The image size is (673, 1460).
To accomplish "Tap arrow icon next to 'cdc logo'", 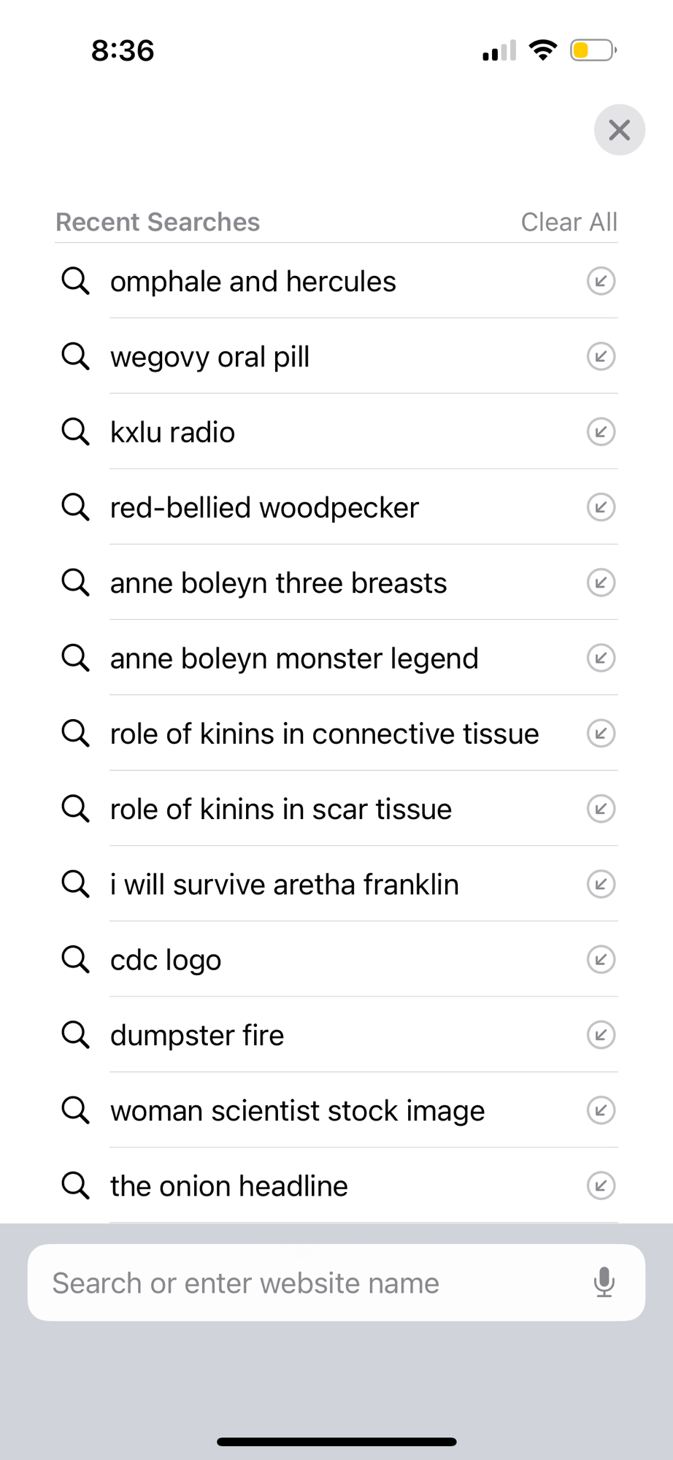I will 601,959.
